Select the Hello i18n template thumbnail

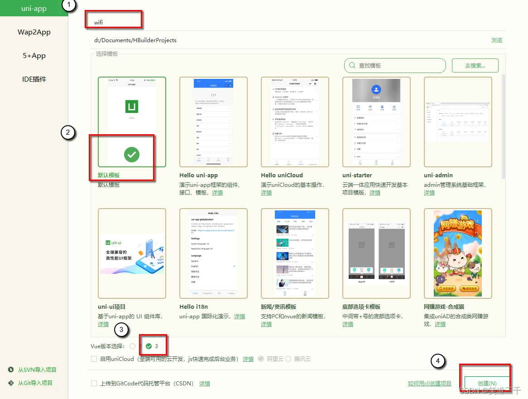pyautogui.click(x=213, y=253)
